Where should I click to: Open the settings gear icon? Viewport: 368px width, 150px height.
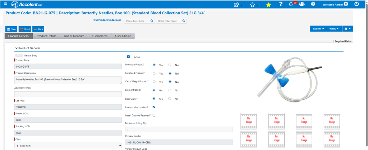click(x=313, y=4)
